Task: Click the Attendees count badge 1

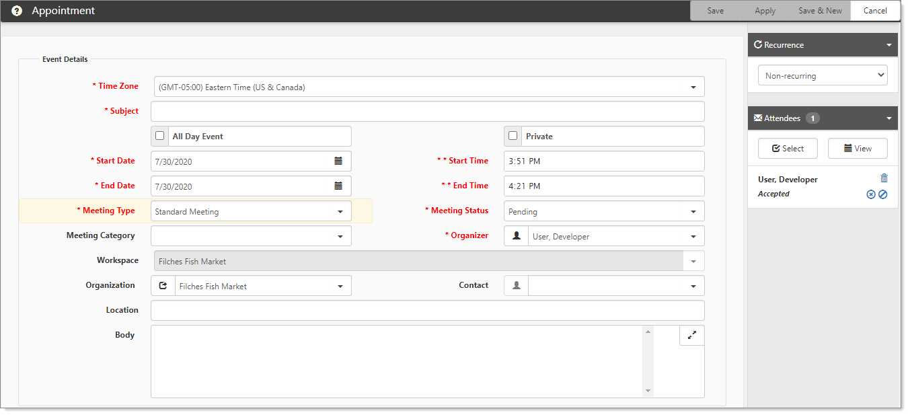Action: [x=812, y=118]
